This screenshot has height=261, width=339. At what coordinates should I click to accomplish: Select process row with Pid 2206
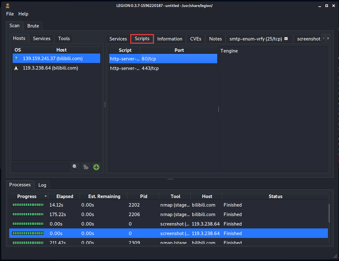pos(169,214)
